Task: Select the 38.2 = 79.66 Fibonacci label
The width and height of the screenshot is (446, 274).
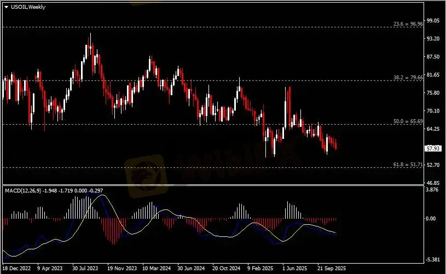Action: pos(408,78)
